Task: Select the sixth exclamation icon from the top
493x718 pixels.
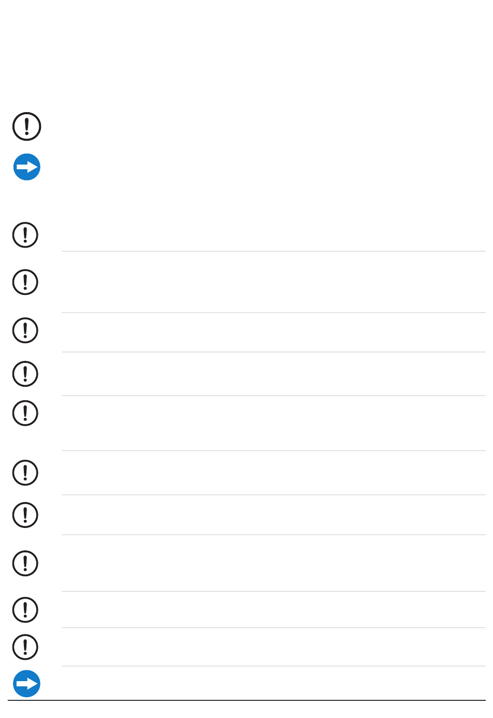Action: [x=25, y=413]
